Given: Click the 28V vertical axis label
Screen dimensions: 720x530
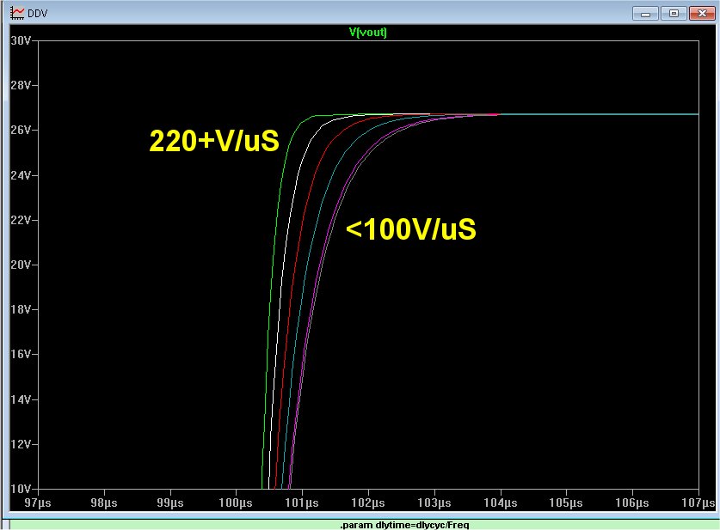Looking at the screenshot, I should (21, 85).
